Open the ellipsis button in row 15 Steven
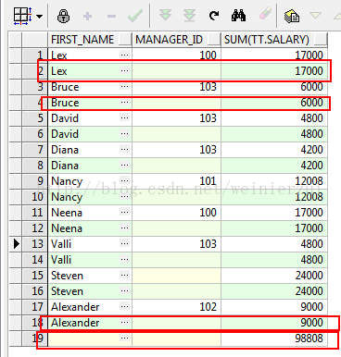Image resolution: width=341 pixels, height=357 pixels. point(124,275)
